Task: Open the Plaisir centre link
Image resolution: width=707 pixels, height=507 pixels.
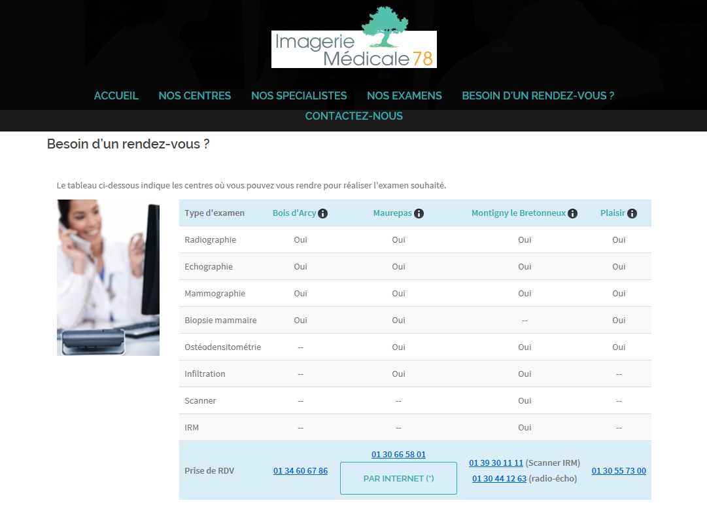Action: click(613, 213)
